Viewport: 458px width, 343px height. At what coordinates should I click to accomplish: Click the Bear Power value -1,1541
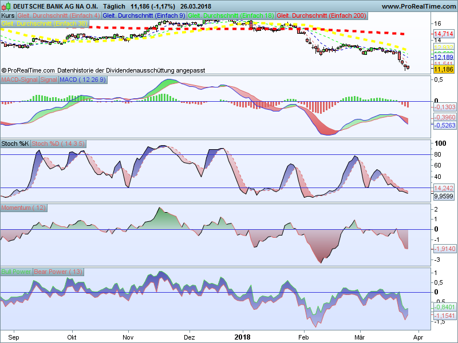(445, 316)
